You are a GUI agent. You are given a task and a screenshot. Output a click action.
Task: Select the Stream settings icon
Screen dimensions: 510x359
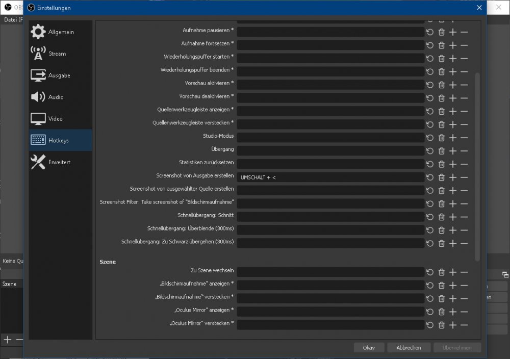click(38, 53)
